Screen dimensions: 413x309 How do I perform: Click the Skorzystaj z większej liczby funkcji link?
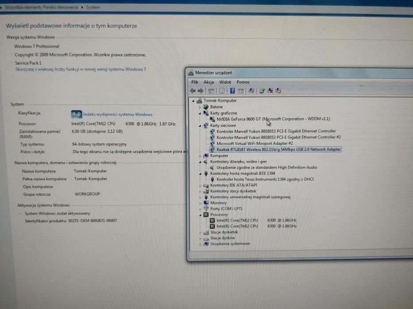[81, 69]
